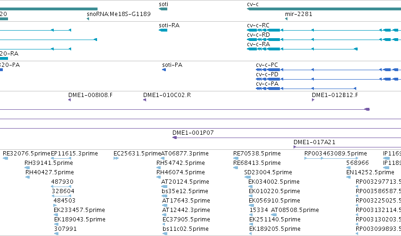Select the cv-c-PC coding sequence
This screenshot has width=401, height=236.
pos(328,70)
